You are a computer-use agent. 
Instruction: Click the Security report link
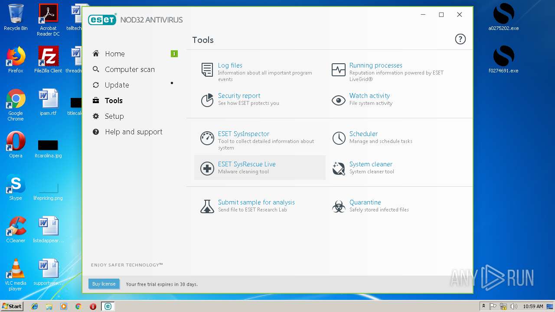(239, 96)
